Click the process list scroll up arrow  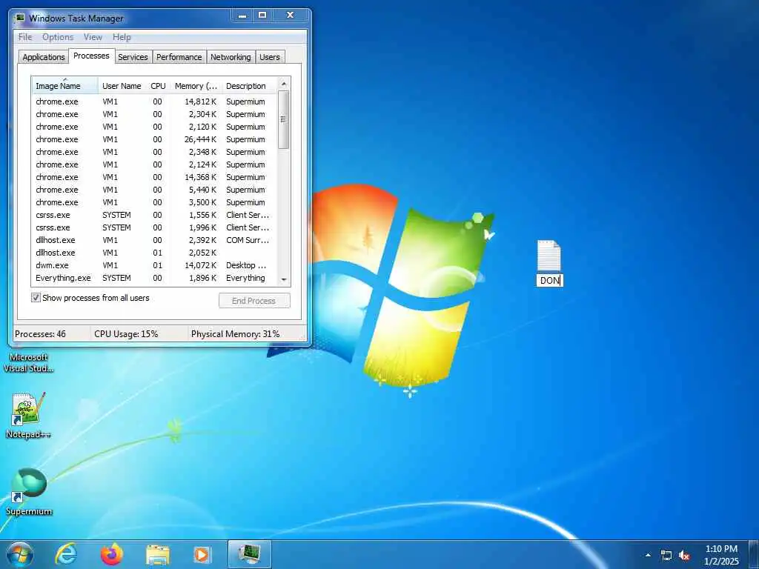(284, 84)
